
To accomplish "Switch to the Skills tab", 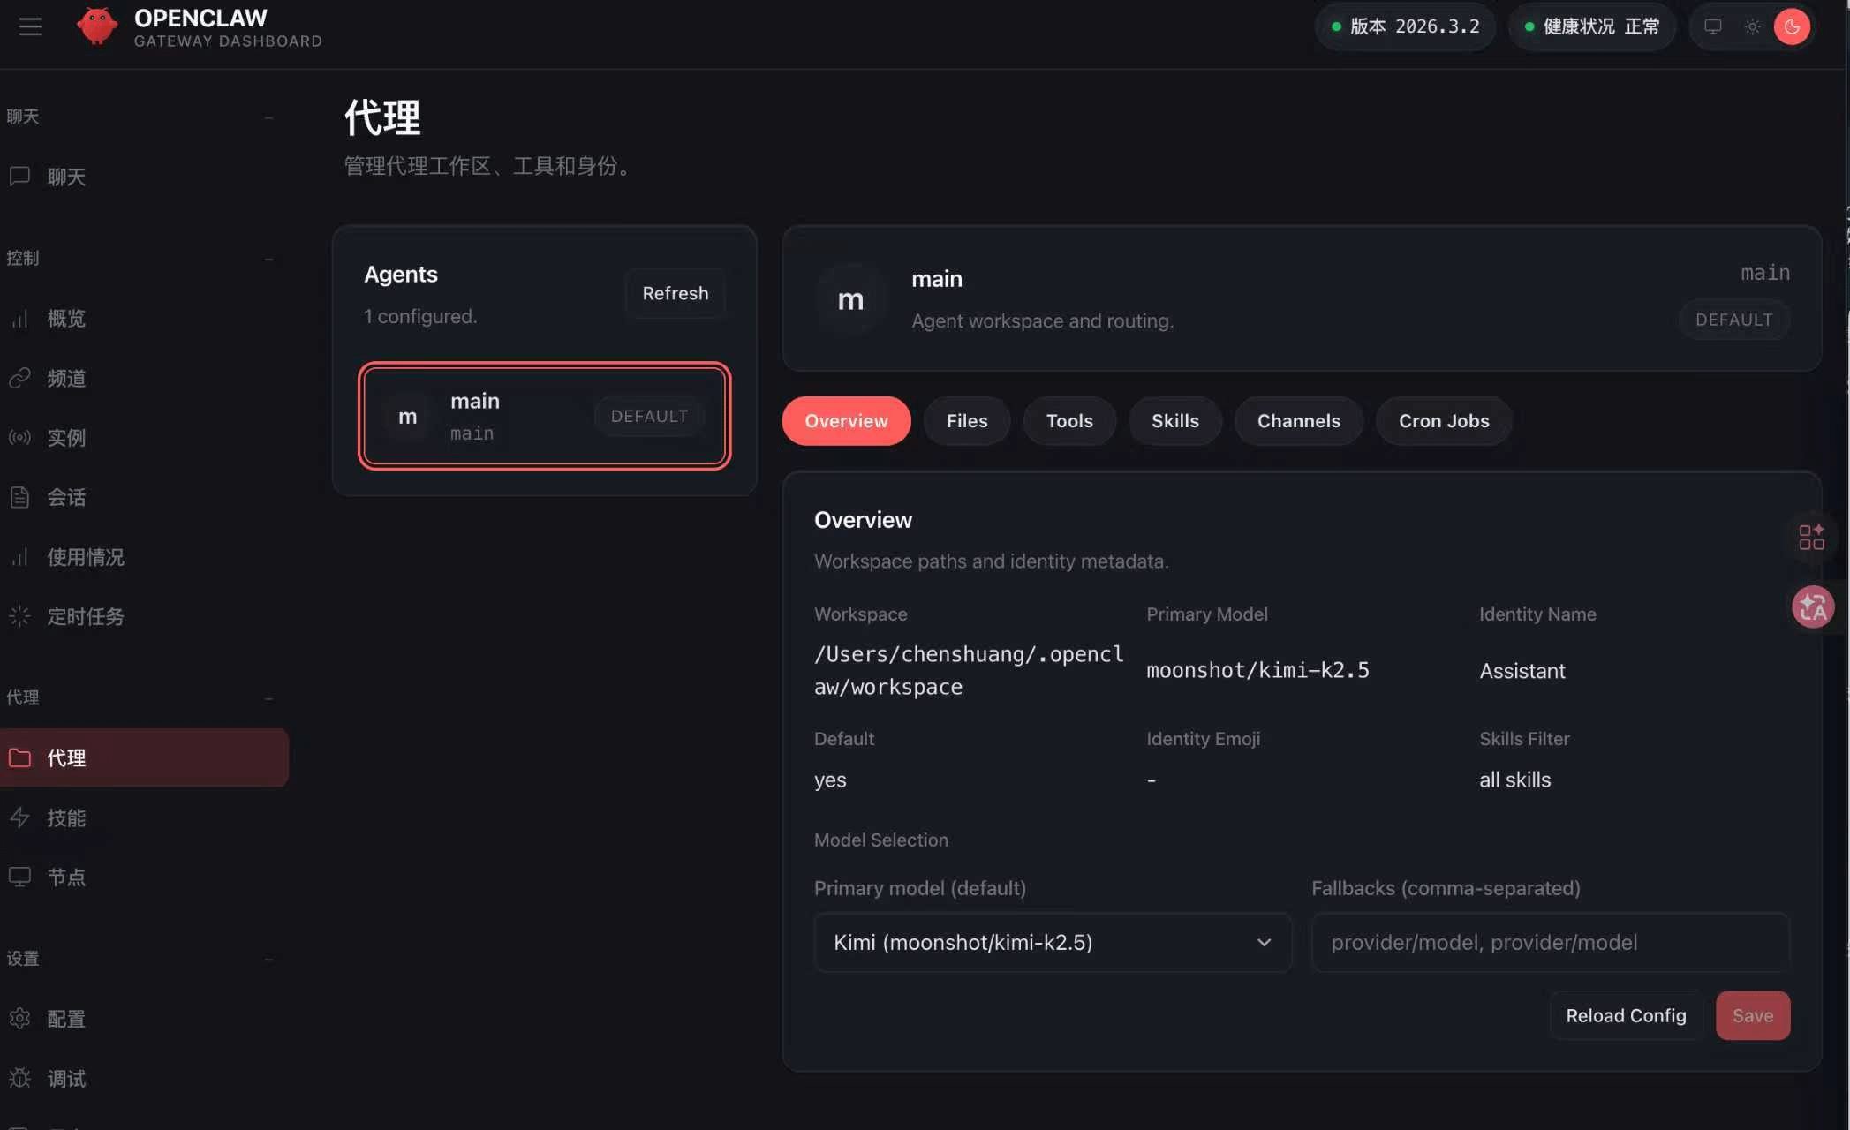I will click(1175, 421).
